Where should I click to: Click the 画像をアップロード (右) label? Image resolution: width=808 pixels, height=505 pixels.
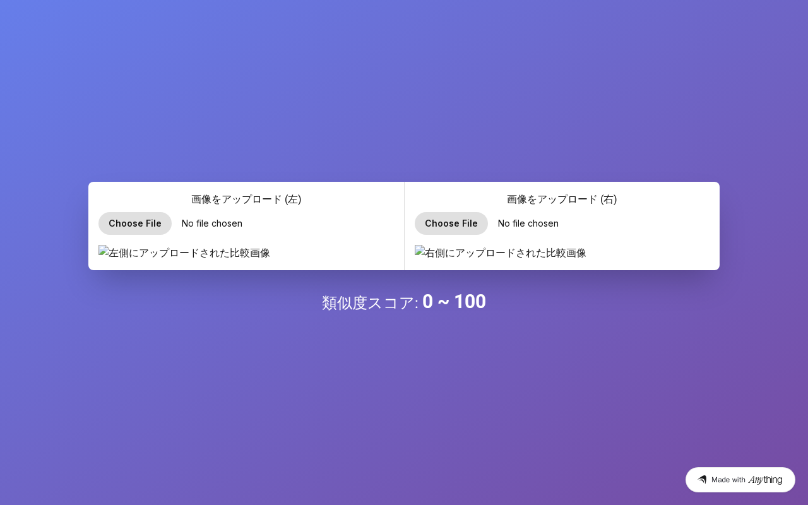[x=562, y=199]
